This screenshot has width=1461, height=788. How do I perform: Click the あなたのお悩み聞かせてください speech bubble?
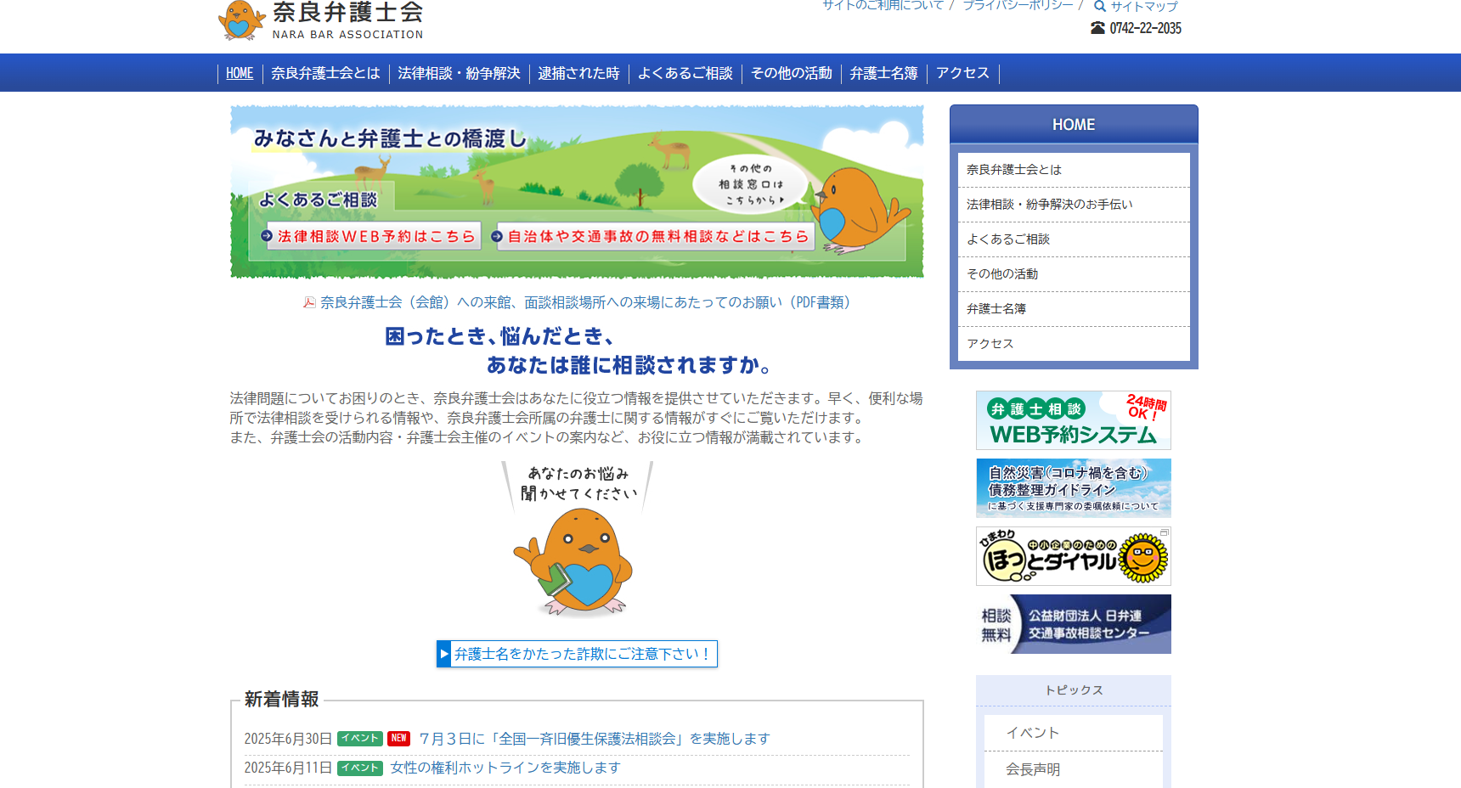578,484
